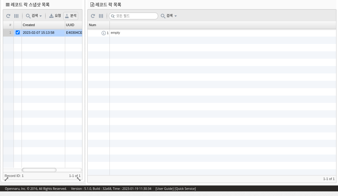338x196 pixels.
Task: Click the bottom-right resize arrow icon
Action: pos(79,179)
